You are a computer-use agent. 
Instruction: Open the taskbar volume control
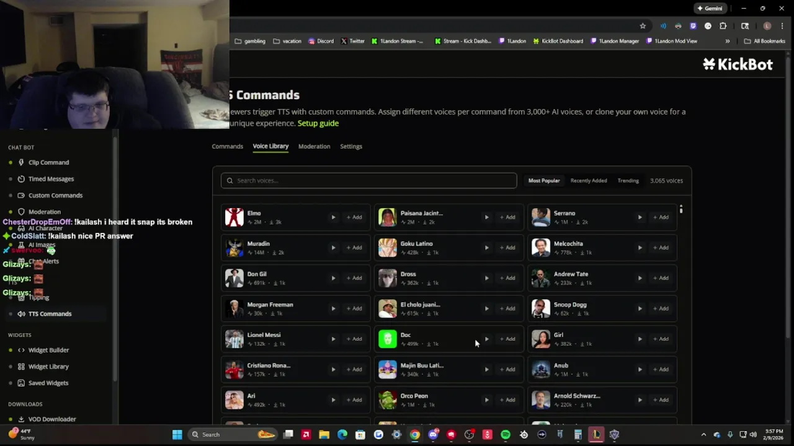pos(753,435)
